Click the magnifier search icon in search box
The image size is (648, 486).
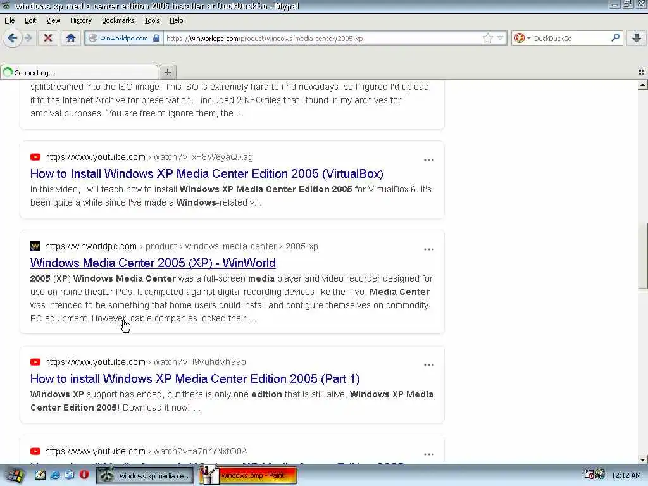coord(615,38)
